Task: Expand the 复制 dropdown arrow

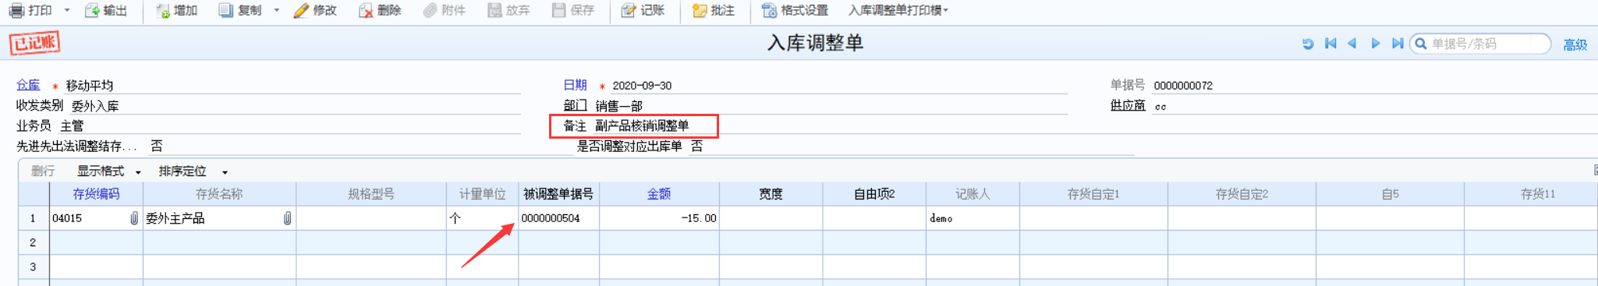Action: pyautogui.click(x=277, y=11)
